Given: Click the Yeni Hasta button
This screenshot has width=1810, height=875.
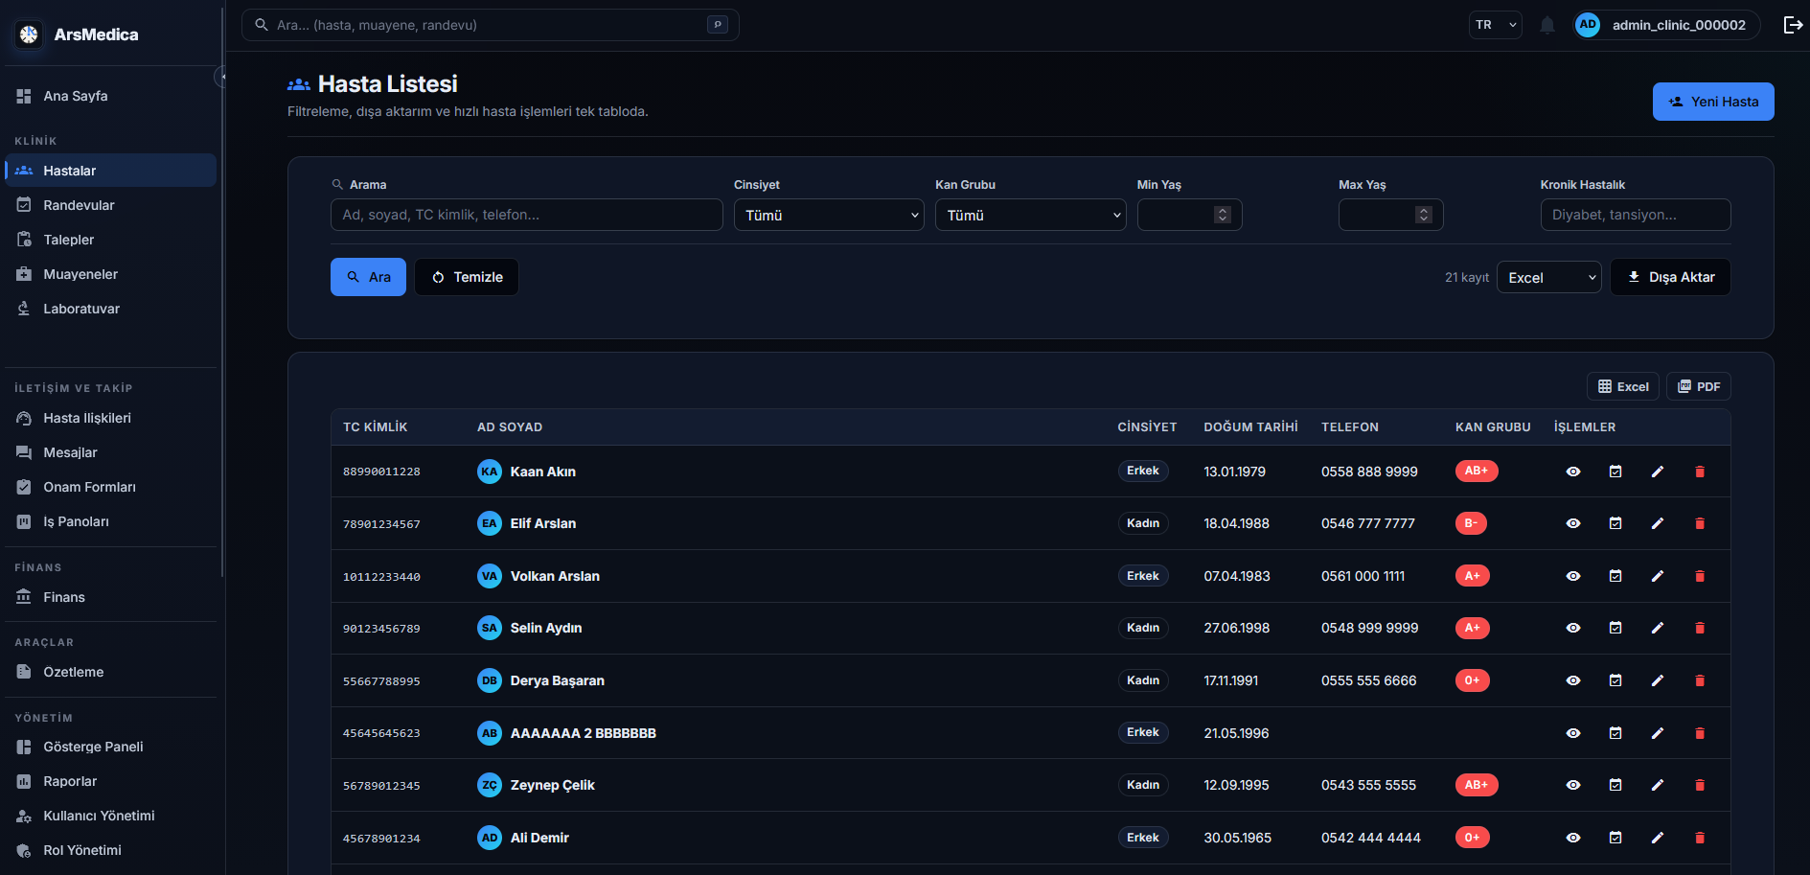Looking at the screenshot, I should point(1713,102).
